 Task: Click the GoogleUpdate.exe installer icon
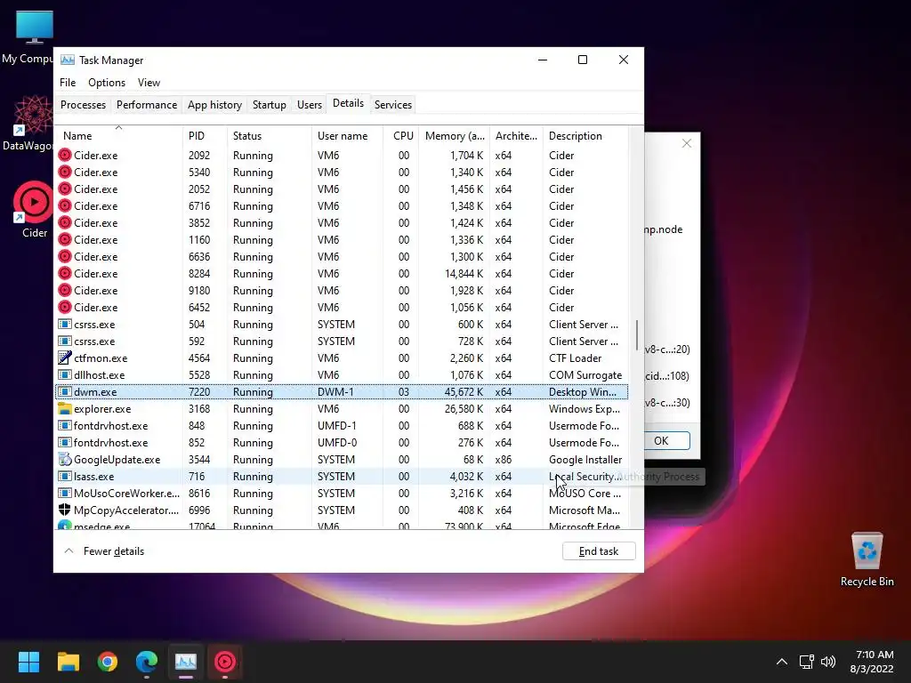(64, 459)
